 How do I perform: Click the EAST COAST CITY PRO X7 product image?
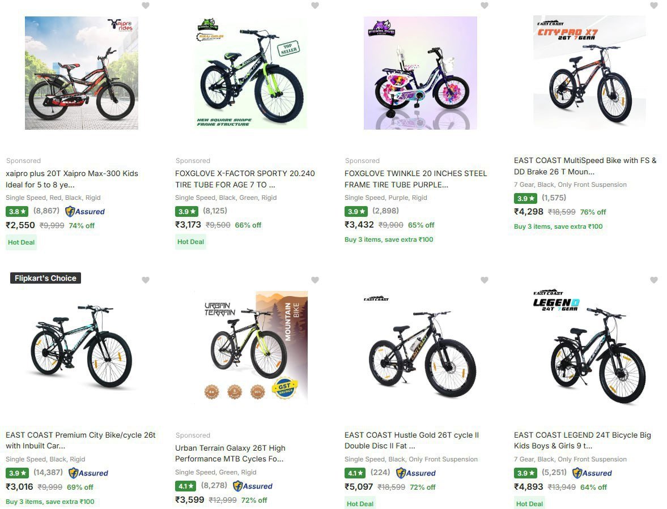point(589,72)
